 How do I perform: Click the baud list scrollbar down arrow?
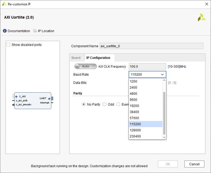coord(164,137)
